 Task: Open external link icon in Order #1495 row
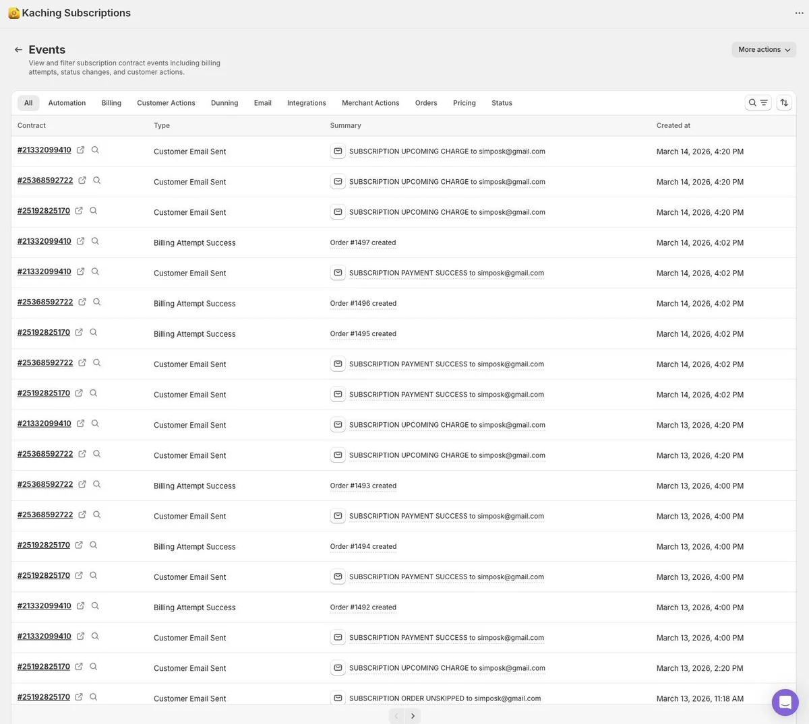[x=79, y=332]
